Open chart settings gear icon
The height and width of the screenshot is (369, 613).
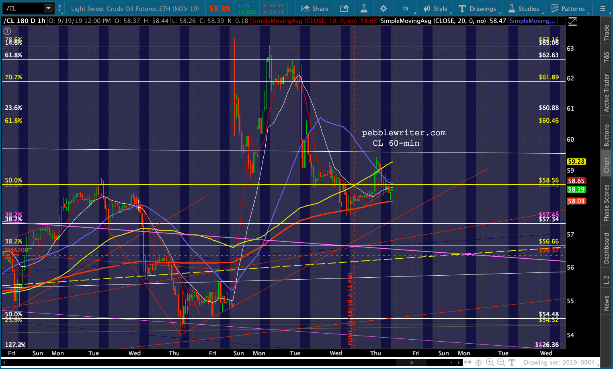point(383,8)
